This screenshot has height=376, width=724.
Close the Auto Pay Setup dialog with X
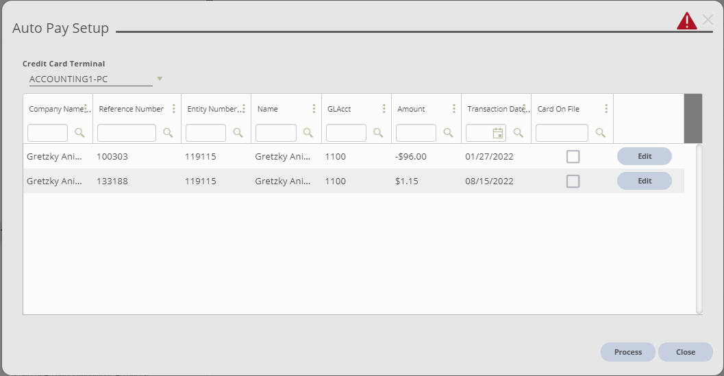click(x=708, y=19)
